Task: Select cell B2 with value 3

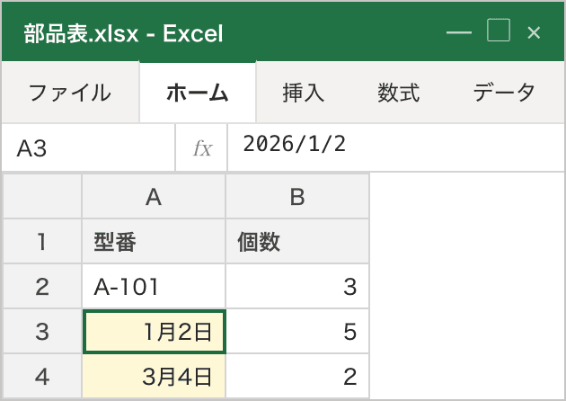Action: 297,287
